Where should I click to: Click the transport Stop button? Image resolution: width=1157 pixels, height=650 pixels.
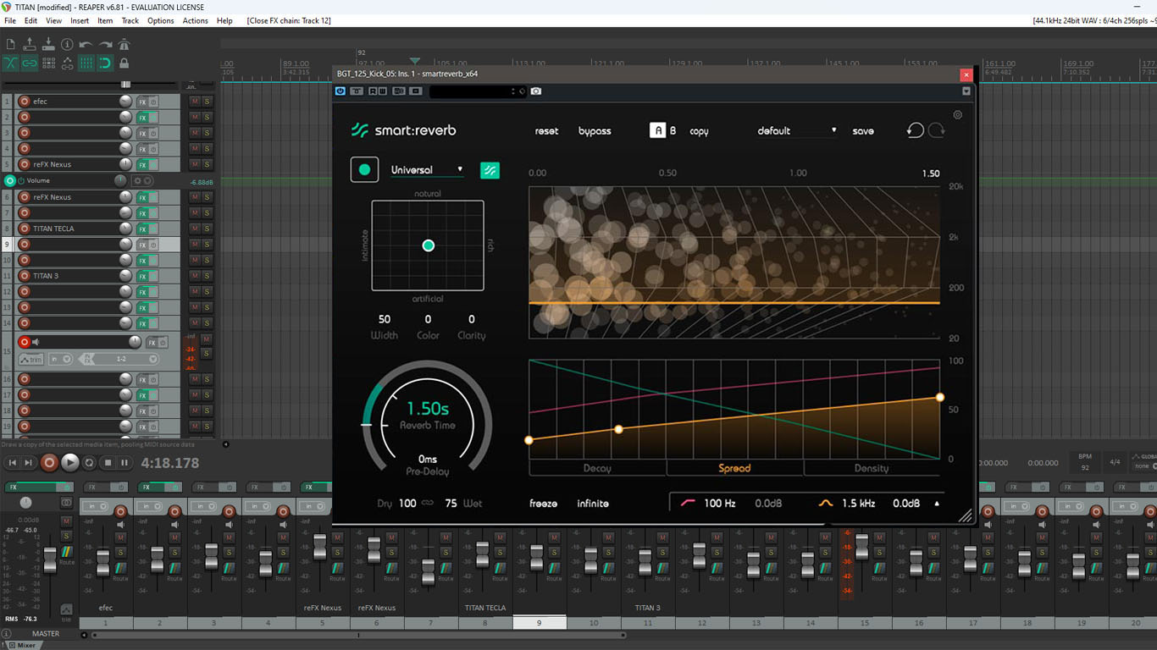[108, 463]
